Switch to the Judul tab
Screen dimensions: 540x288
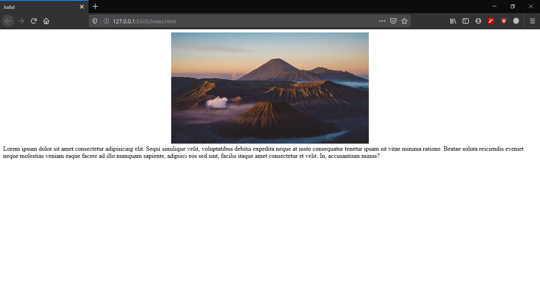[40, 6]
